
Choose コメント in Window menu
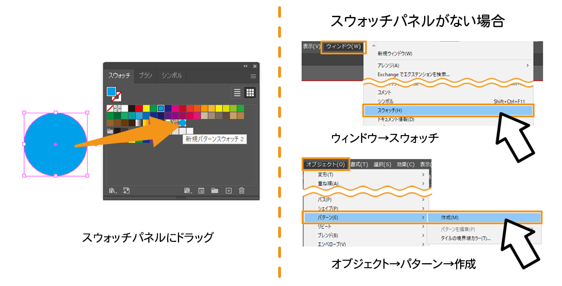point(449,93)
